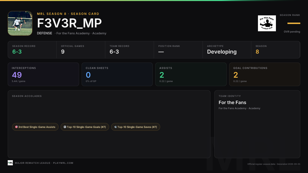Select the Top-10 Single-Game Saves (#7) badge

pos(136,127)
